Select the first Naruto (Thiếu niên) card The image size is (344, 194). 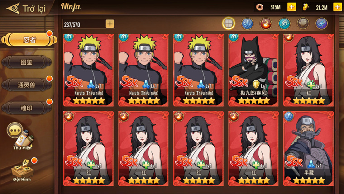coord(88,70)
